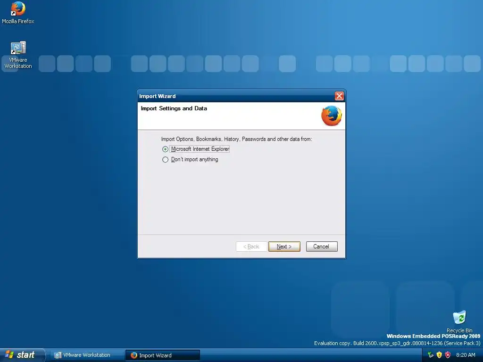
Task: Cancel the Import Wizard
Action: pos(322,247)
